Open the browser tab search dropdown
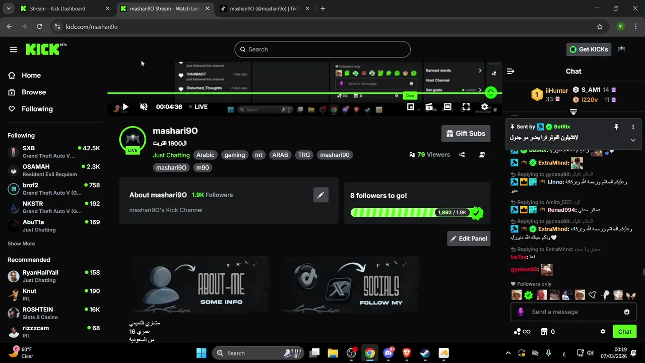 pyautogui.click(x=8, y=9)
